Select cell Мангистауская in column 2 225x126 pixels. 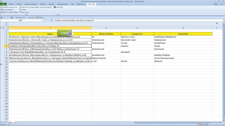pyautogui.click(x=106, y=58)
